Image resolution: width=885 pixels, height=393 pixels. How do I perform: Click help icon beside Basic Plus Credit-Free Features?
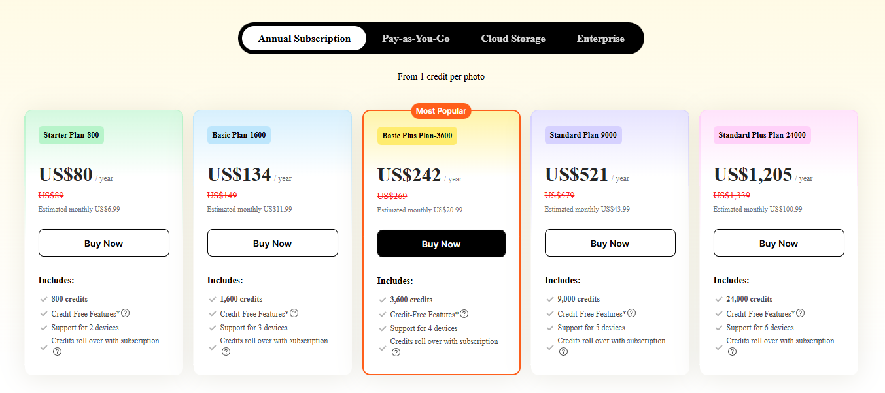point(464,314)
